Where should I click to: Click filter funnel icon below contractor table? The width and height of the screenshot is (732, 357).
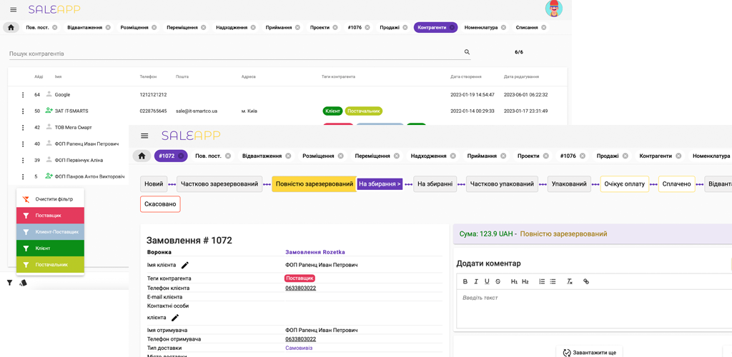coord(9,283)
